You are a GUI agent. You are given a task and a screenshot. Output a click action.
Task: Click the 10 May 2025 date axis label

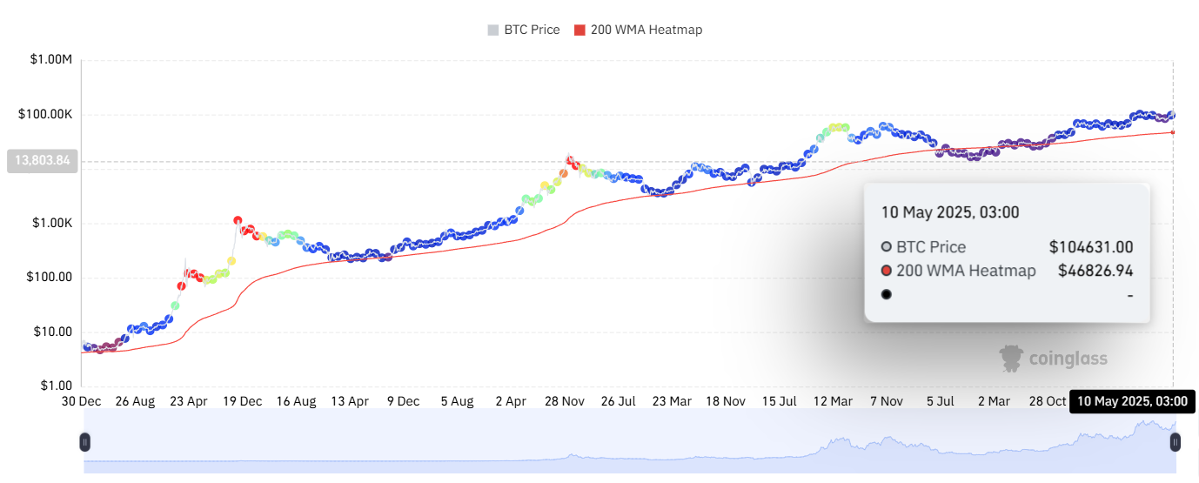pyautogui.click(x=1132, y=401)
